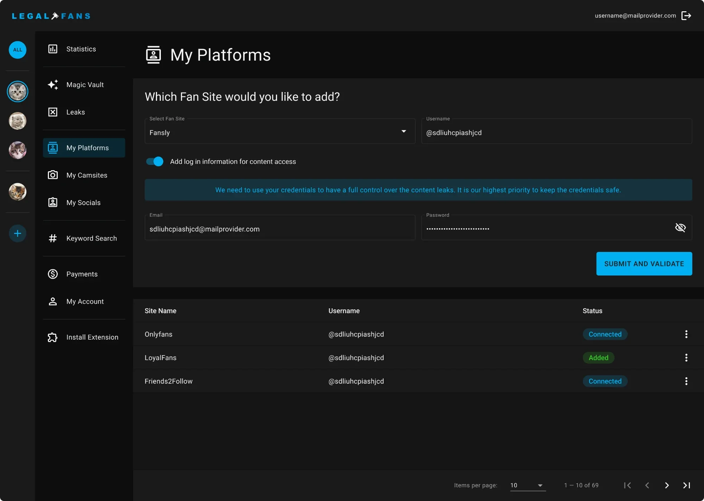Open My Camsites menu item
Viewport: 704px width, 501px height.
[84, 175]
